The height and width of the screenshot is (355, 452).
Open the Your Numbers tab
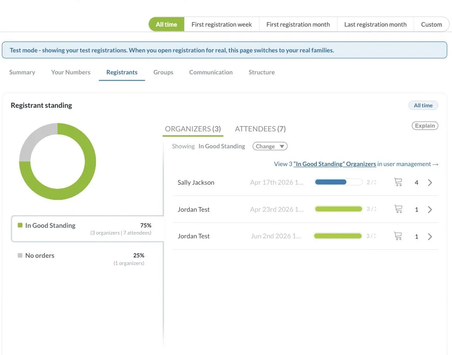click(x=71, y=72)
